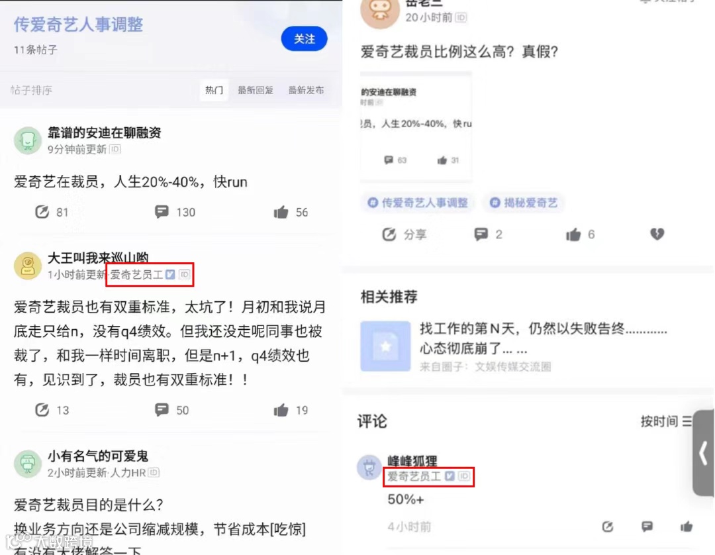Screen dimensions: 715x555
Task: Like 峰峰狐狸's 50%+ comment
Action: coord(687,527)
